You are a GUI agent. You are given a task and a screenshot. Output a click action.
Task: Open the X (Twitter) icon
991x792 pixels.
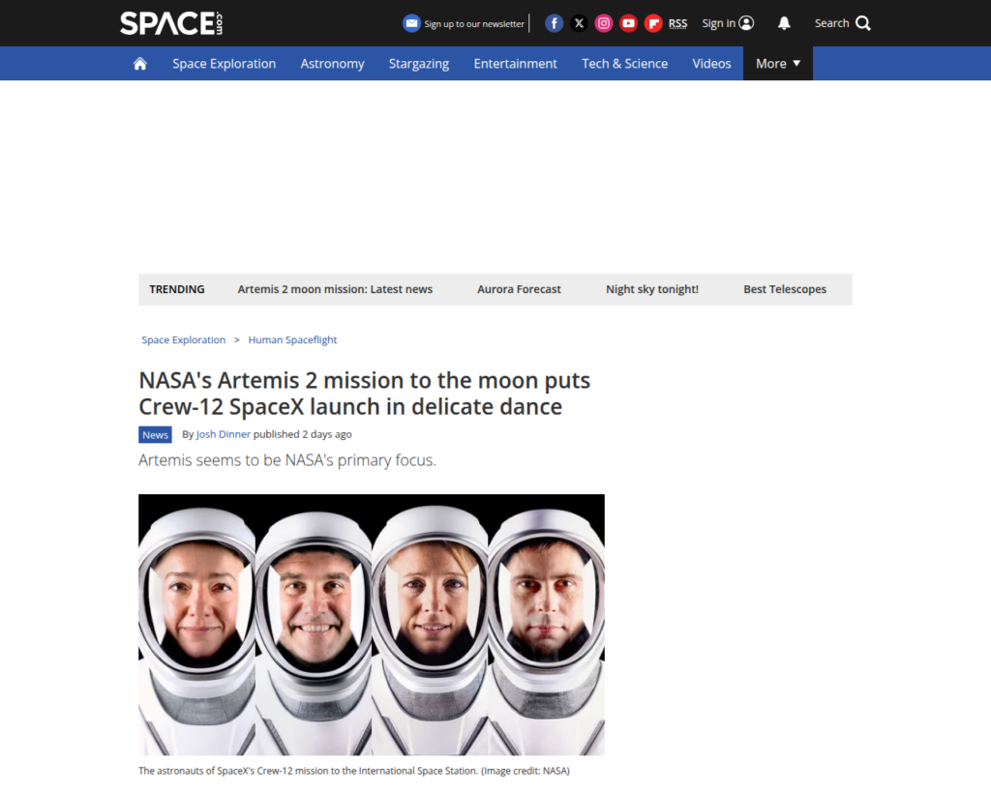[579, 23]
